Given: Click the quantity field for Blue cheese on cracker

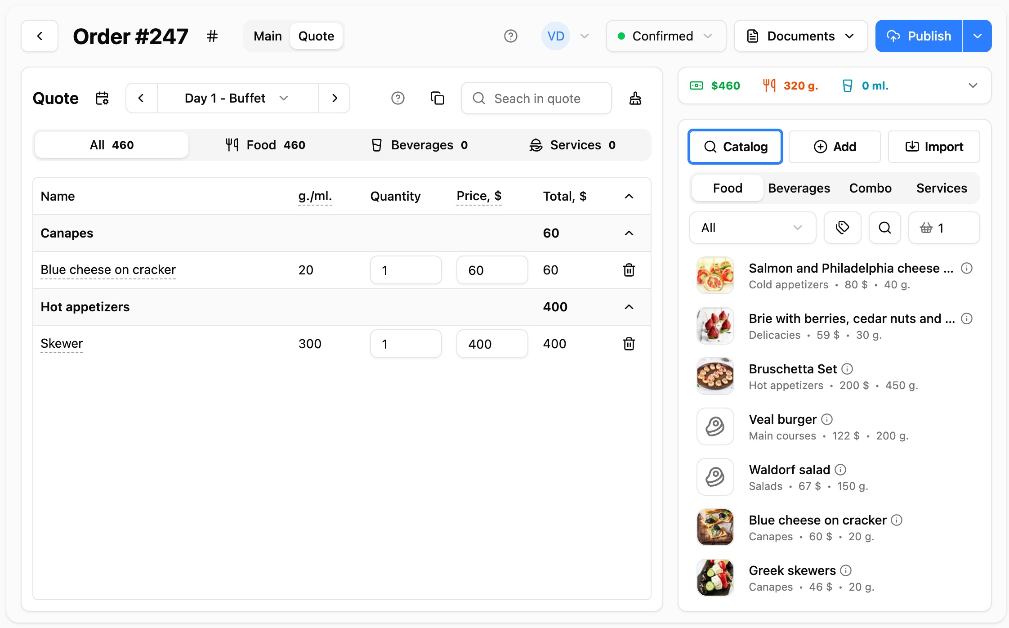Looking at the screenshot, I should 406,270.
